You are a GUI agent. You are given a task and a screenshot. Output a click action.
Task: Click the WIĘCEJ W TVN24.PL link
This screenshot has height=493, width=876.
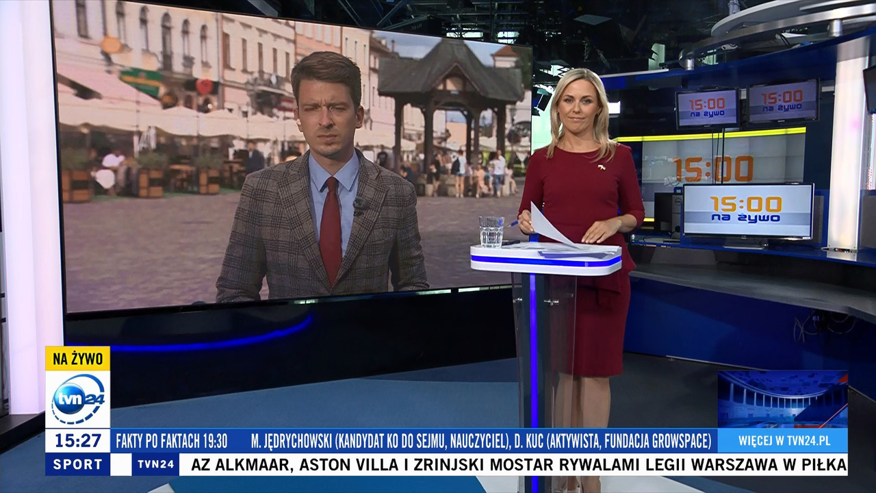click(x=784, y=440)
